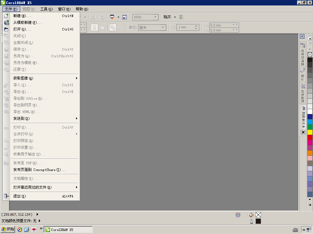Click the All pages layout icon
Image resolution: width=313 pixels, height=234 pixels.
point(113,27)
